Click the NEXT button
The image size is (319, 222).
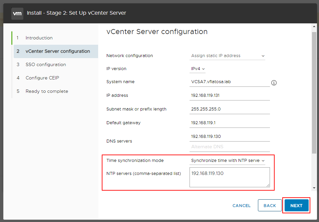(x=296, y=206)
